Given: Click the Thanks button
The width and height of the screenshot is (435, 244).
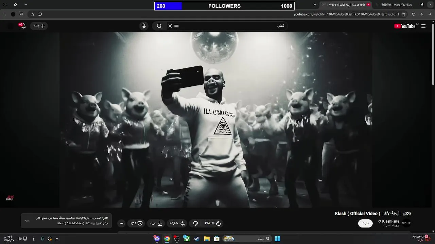Looking at the screenshot, I should coord(137,223).
